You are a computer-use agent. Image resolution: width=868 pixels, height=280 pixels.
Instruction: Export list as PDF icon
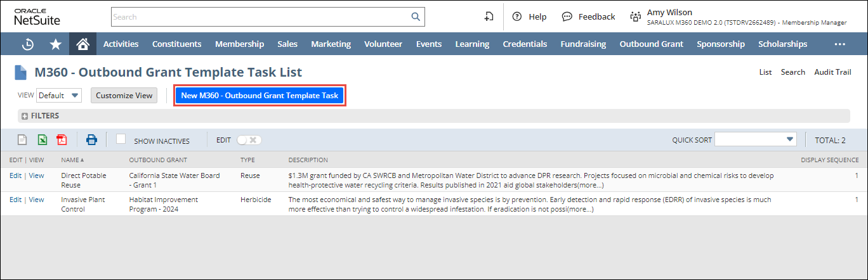[x=62, y=140]
